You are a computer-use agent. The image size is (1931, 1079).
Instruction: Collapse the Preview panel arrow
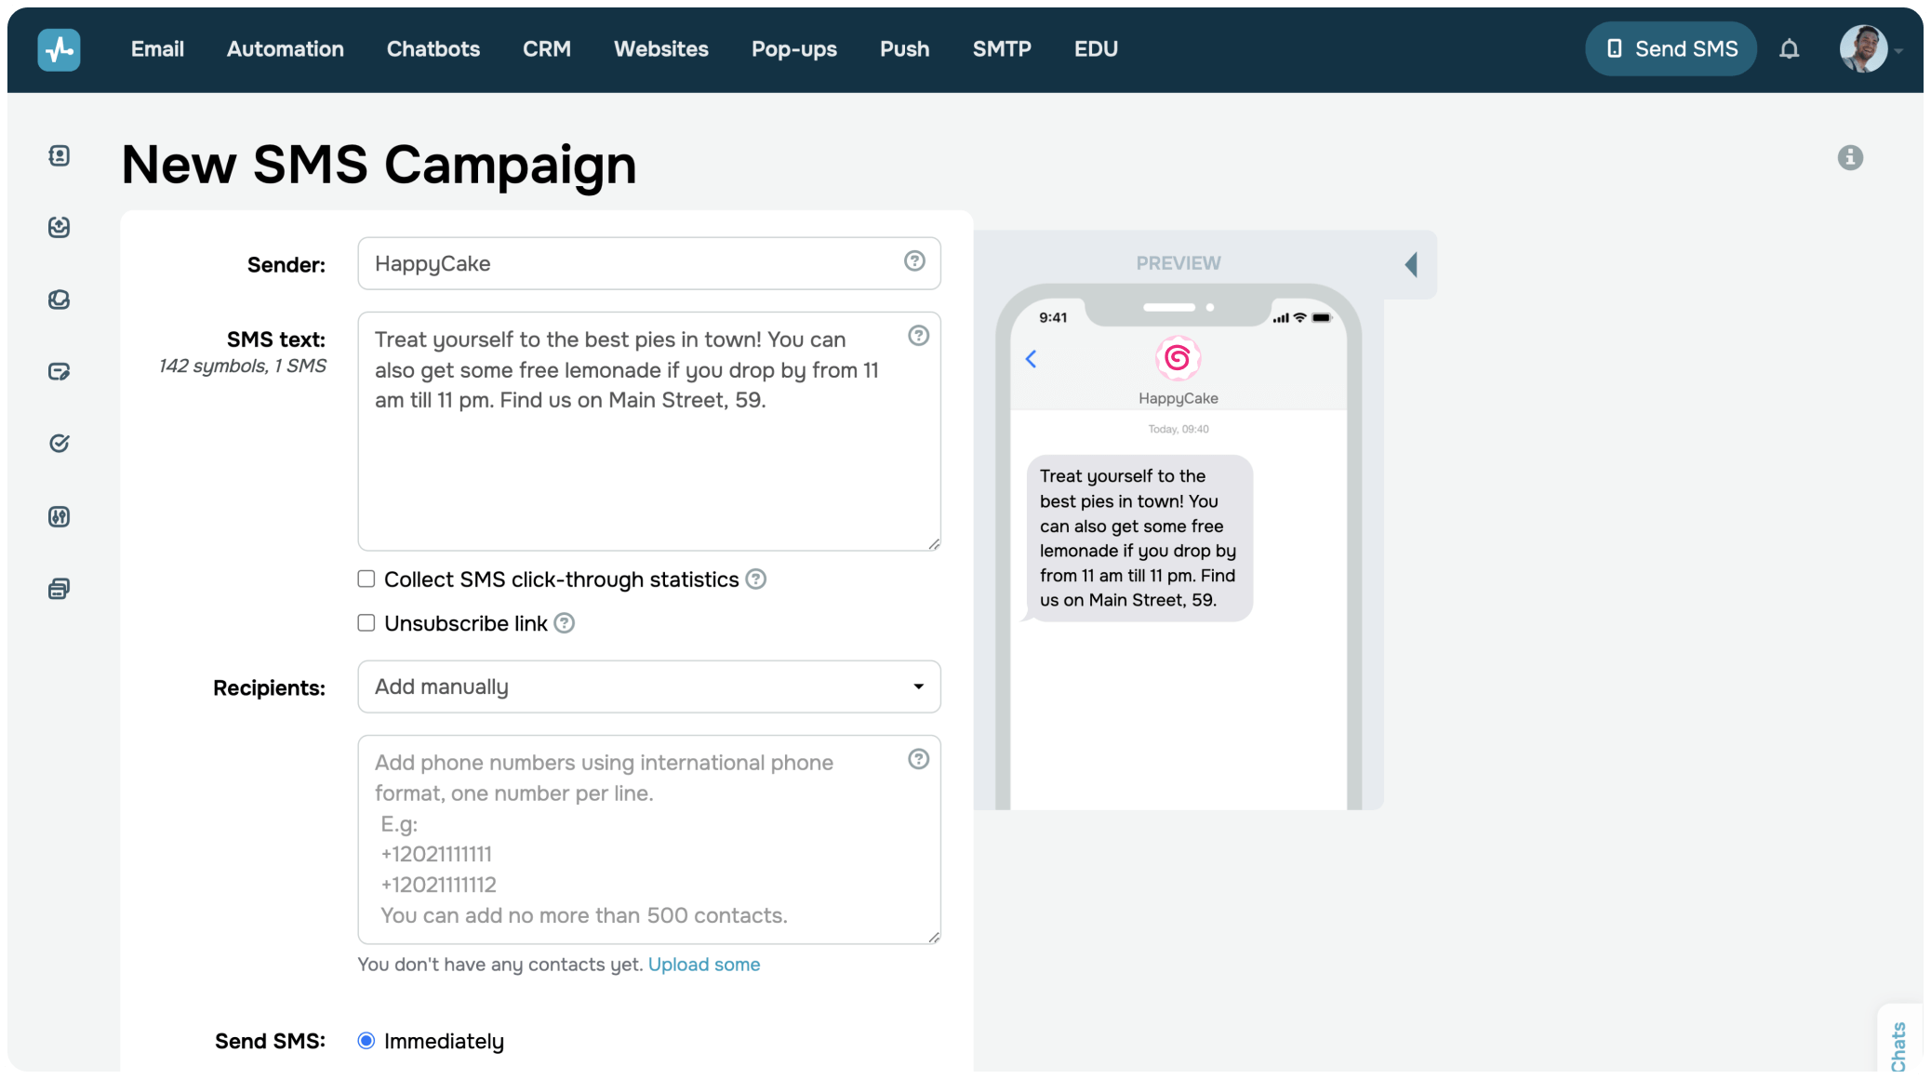tap(1411, 264)
